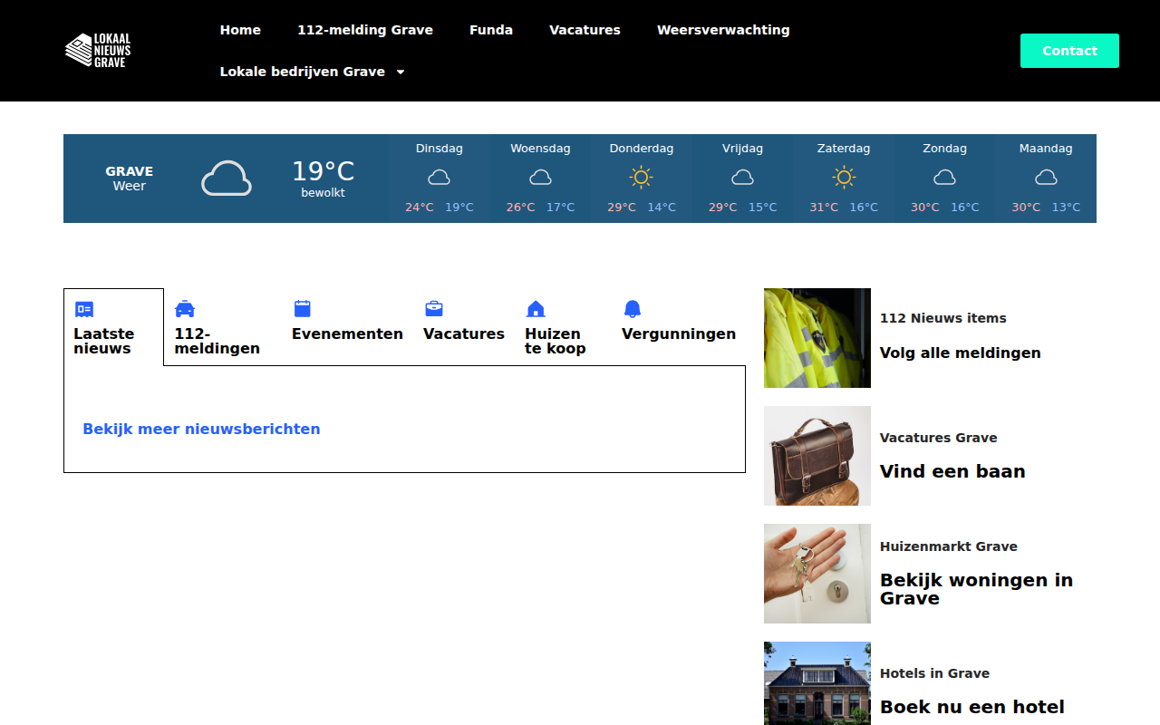Go to Funda in the navigation
The height and width of the screenshot is (725, 1160).
tap(491, 30)
